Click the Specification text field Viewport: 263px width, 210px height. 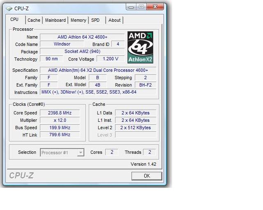tap(98, 70)
